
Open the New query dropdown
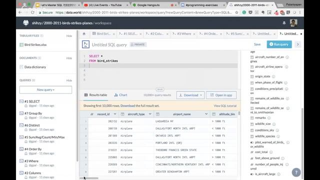[45, 90]
